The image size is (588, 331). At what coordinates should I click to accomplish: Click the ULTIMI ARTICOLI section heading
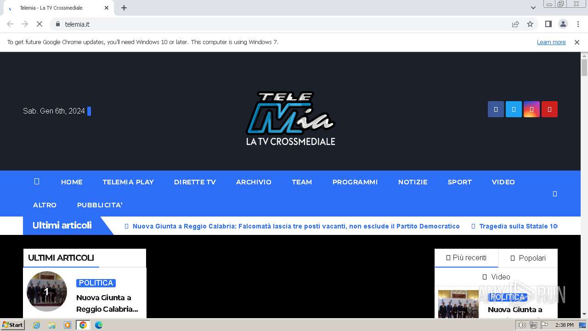(x=61, y=258)
